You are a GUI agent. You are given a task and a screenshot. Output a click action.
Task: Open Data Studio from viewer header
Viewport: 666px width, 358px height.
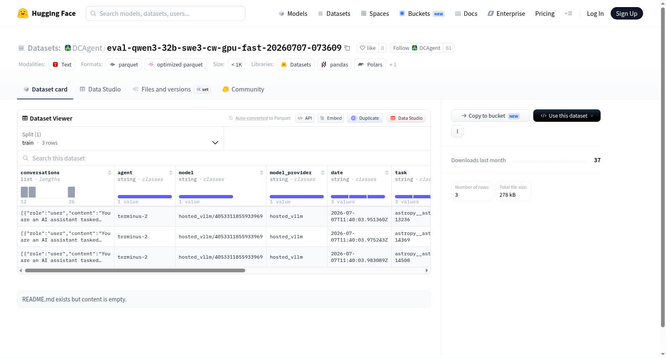click(406, 118)
